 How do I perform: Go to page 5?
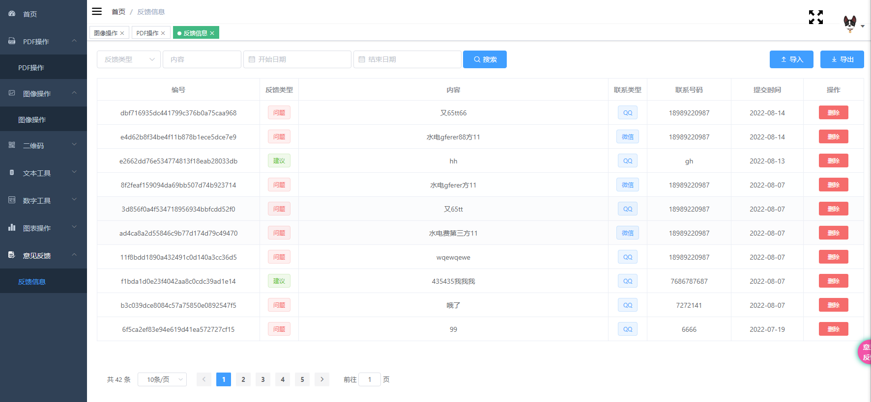coord(302,379)
